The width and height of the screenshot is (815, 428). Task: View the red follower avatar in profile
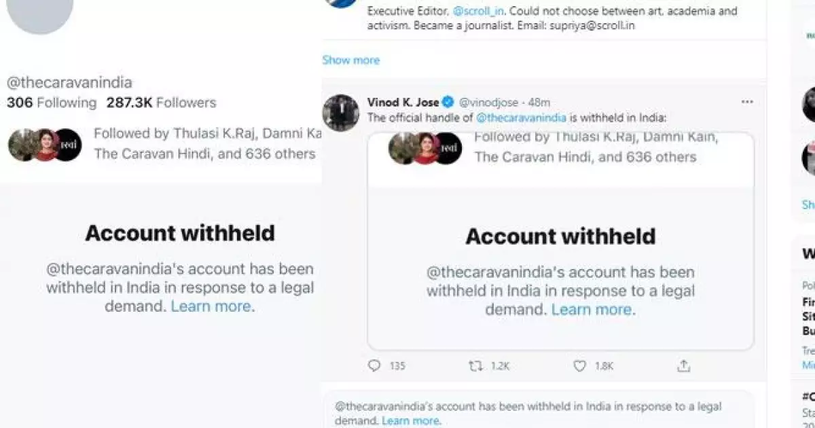click(46, 145)
